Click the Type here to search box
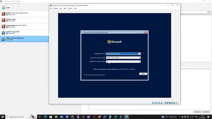 click(x=21, y=117)
